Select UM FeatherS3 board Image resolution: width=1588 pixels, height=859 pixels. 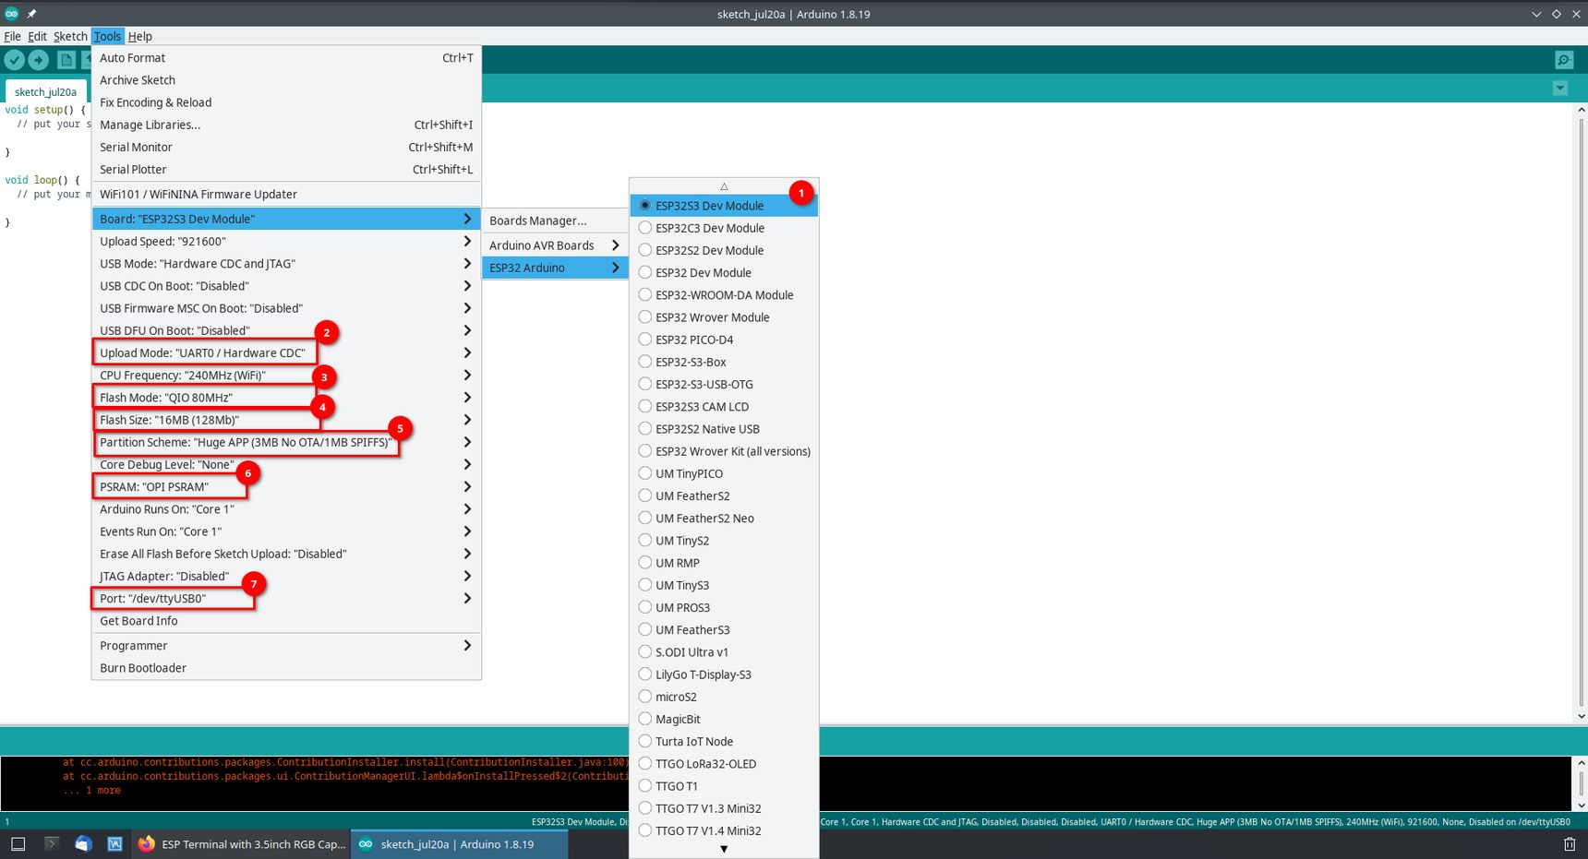coord(724,630)
